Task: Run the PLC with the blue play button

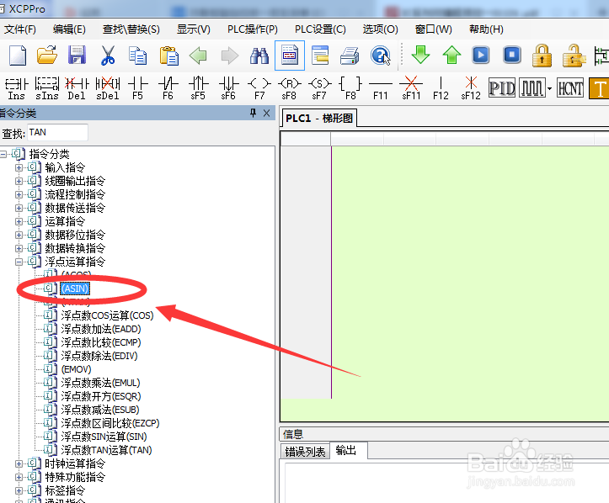Action: click(x=481, y=55)
